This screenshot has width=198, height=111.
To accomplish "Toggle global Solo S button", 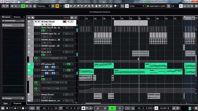I will click(16, 6).
